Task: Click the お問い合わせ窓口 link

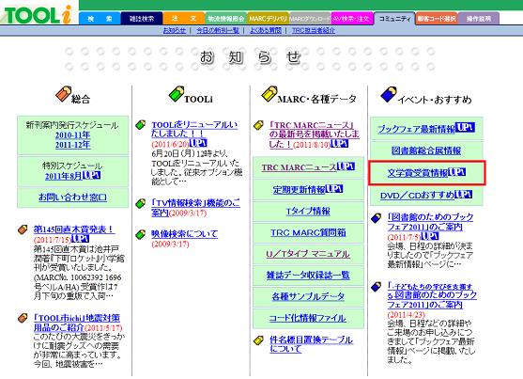Action: 72,197
